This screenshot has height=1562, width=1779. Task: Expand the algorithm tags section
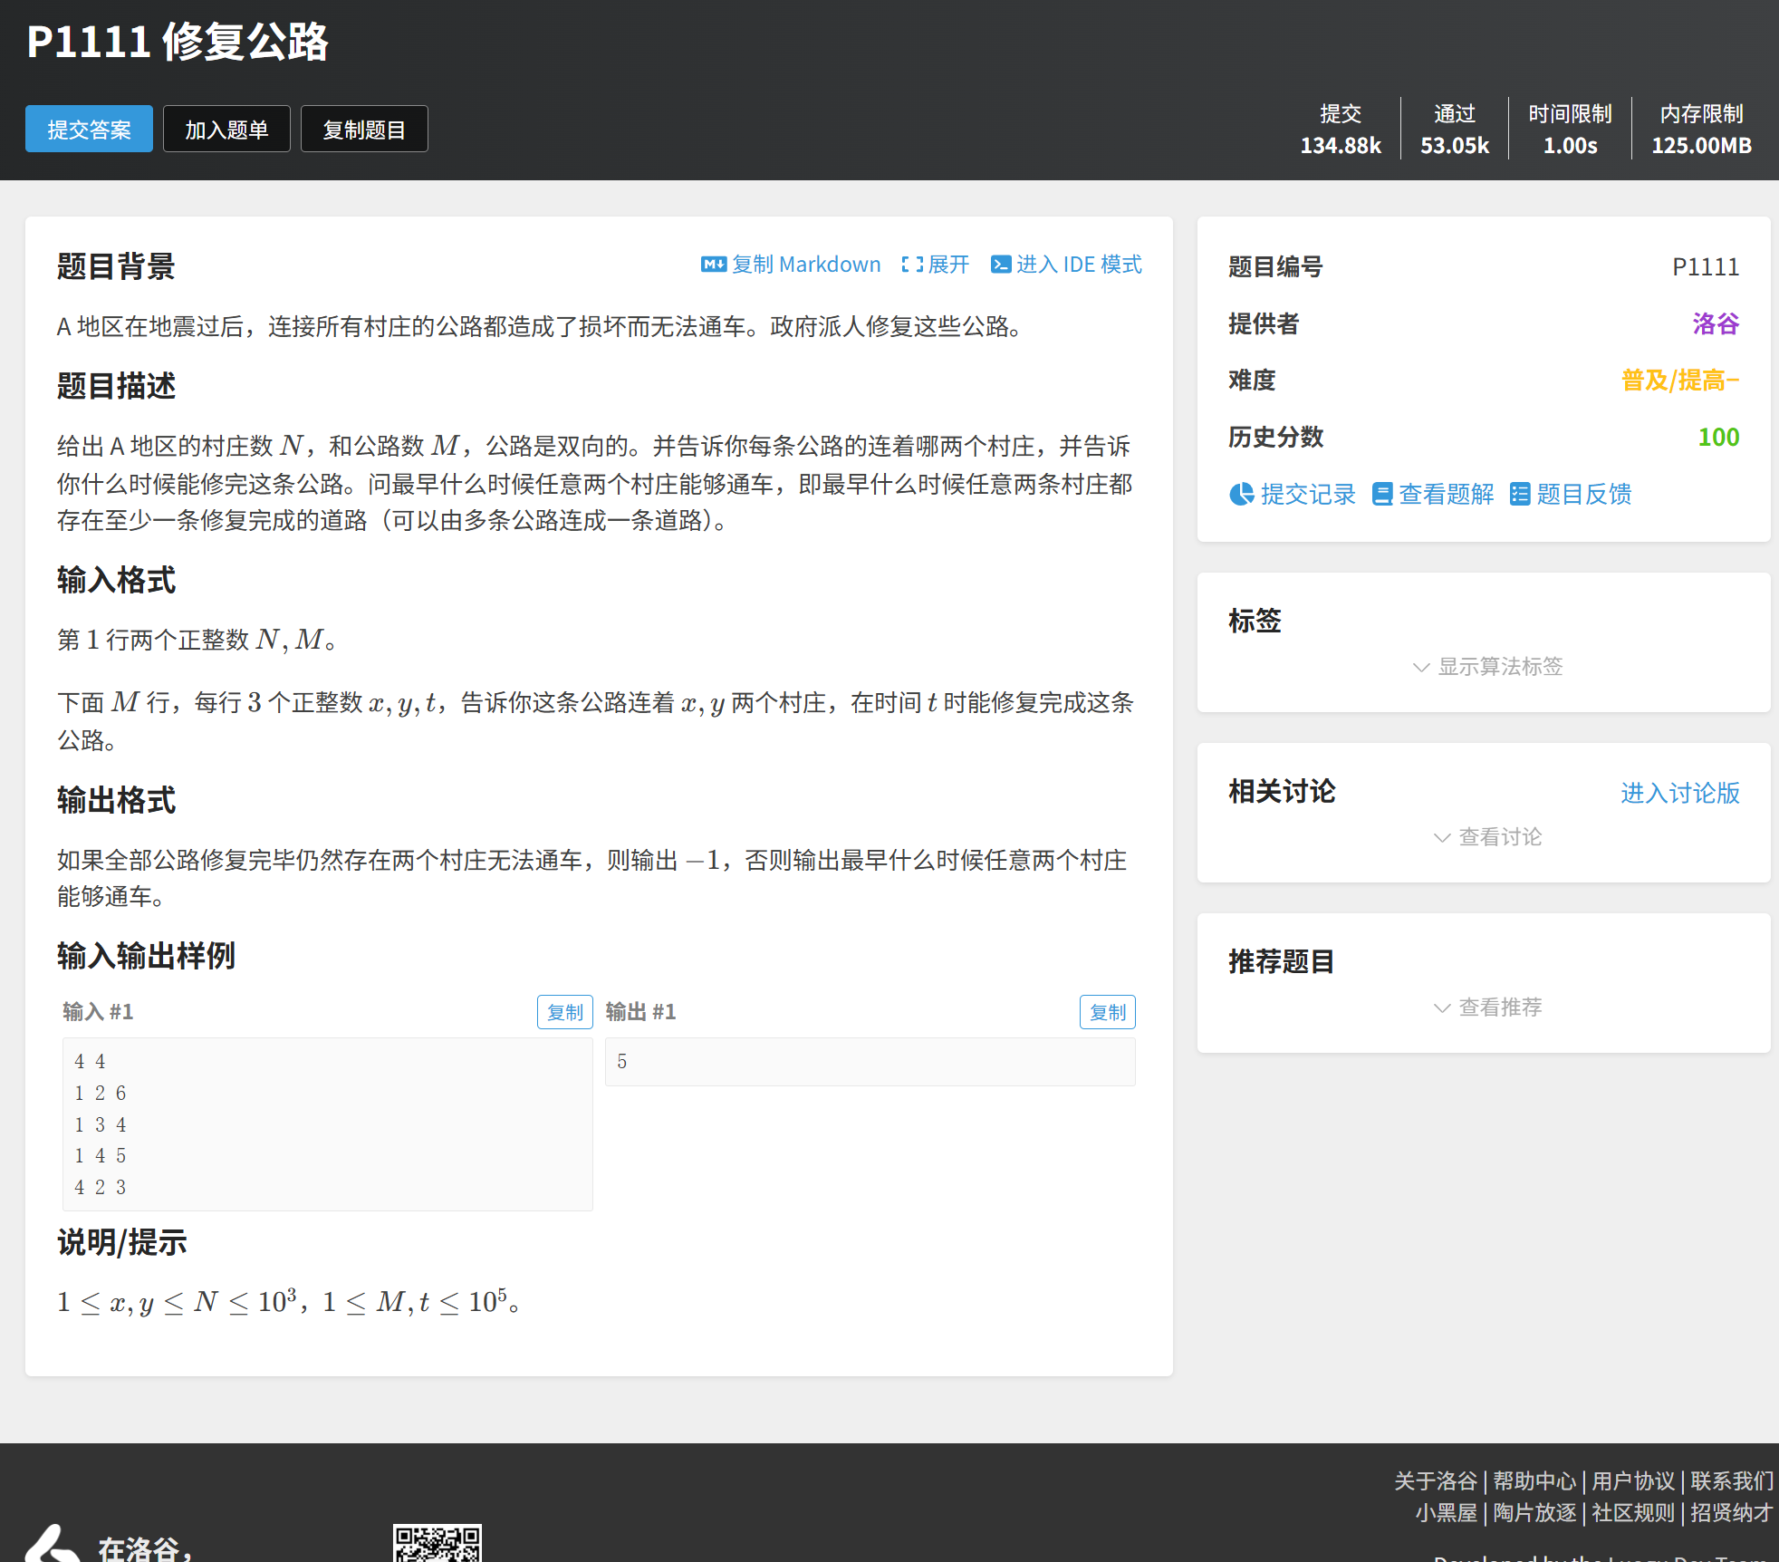pyautogui.click(x=1487, y=667)
